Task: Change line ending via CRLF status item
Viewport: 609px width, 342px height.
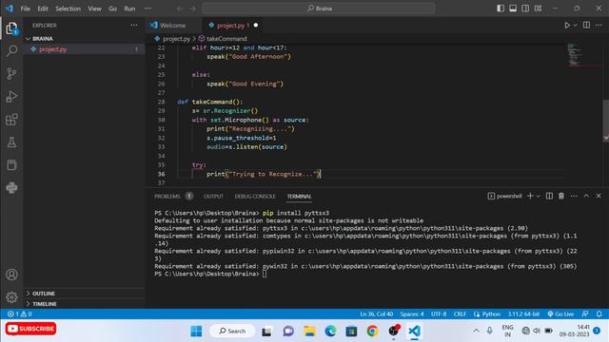Action: point(460,314)
